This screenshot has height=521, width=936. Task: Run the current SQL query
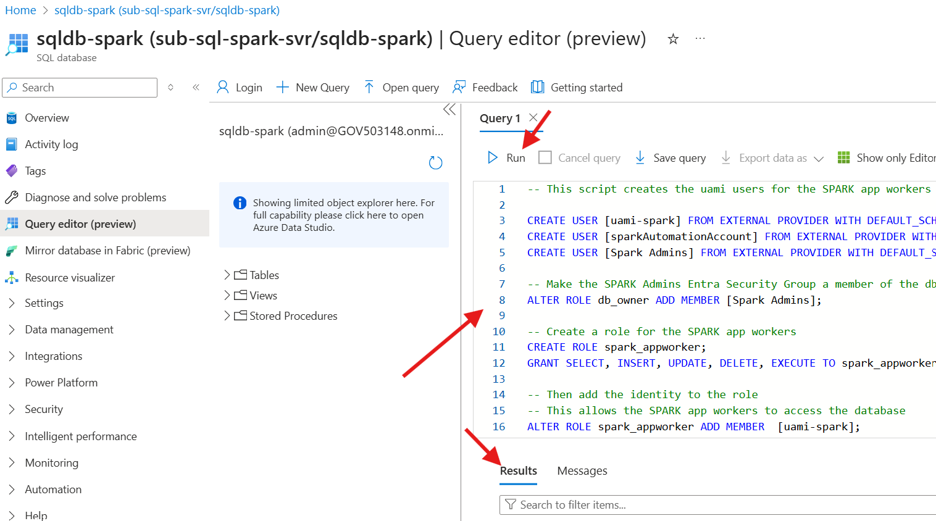tap(506, 157)
